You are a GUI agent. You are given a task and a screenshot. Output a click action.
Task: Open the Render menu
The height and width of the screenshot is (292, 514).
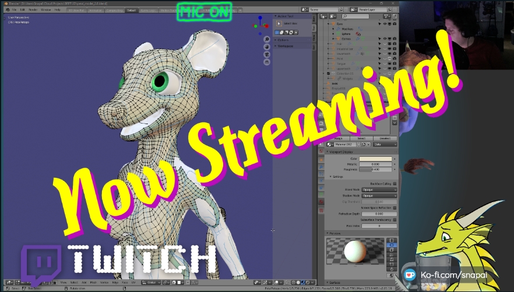[33, 10]
